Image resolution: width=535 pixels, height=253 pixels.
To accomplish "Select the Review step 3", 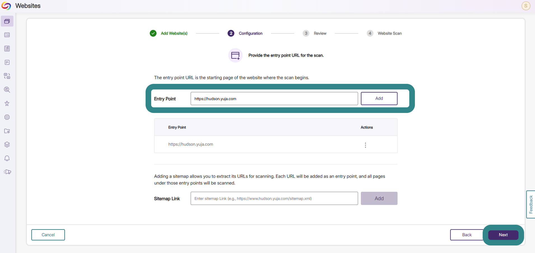I will [314, 33].
